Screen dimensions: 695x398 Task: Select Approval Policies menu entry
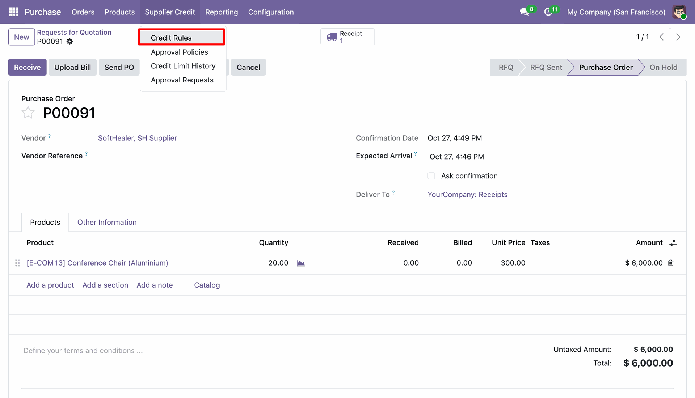[179, 52]
